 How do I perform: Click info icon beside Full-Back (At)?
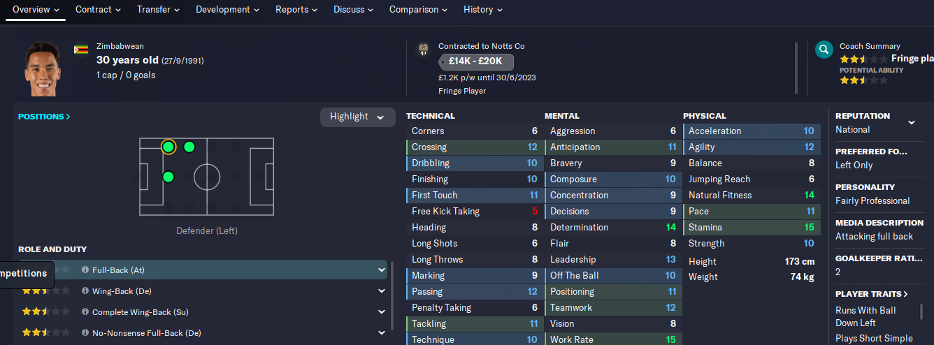(85, 270)
